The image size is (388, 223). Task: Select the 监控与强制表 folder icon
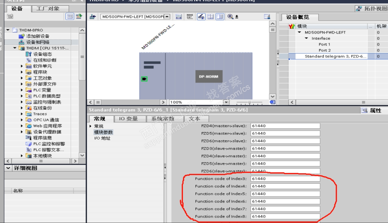tap(29, 102)
